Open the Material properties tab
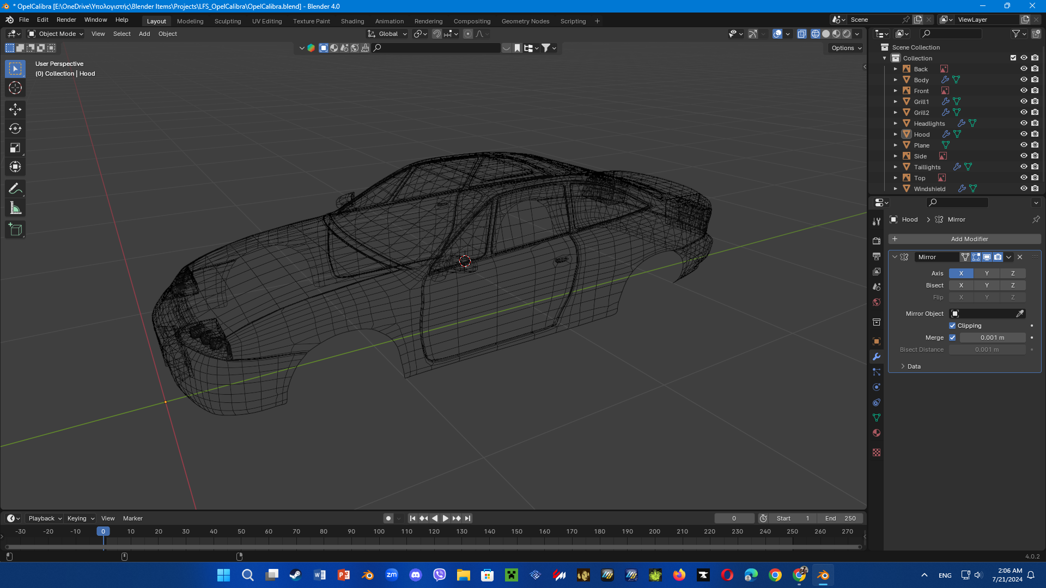 click(877, 433)
